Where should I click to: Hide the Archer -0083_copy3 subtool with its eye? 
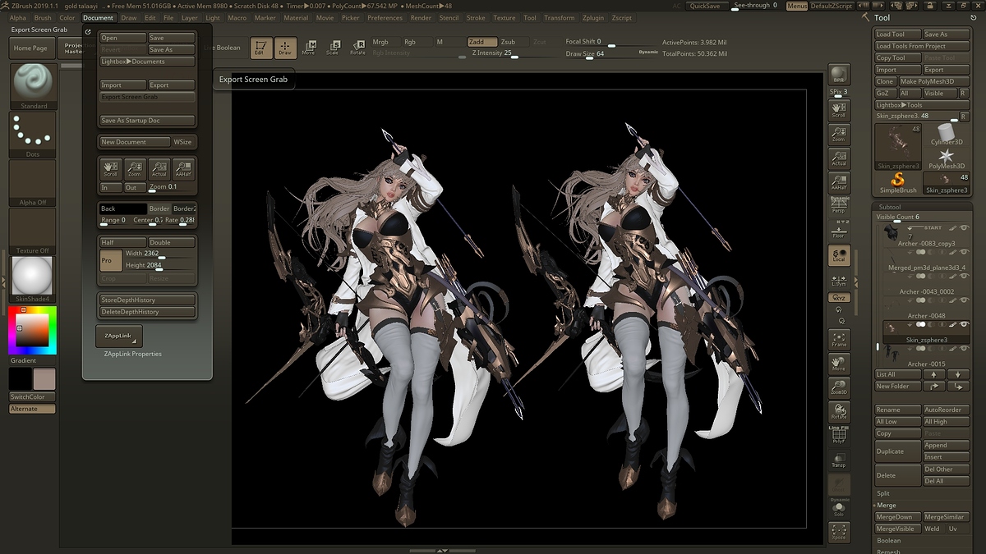coord(965,227)
